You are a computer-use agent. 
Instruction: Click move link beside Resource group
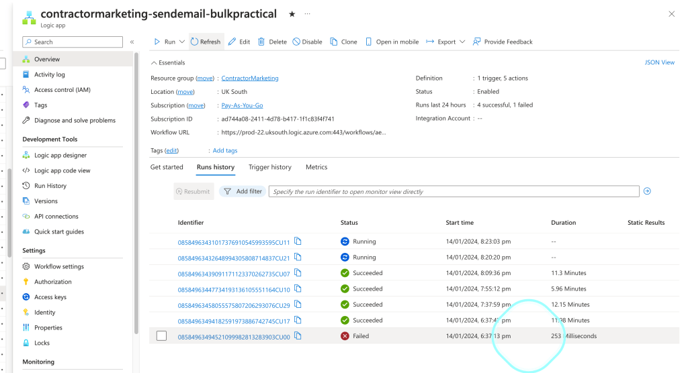[x=205, y=78]
